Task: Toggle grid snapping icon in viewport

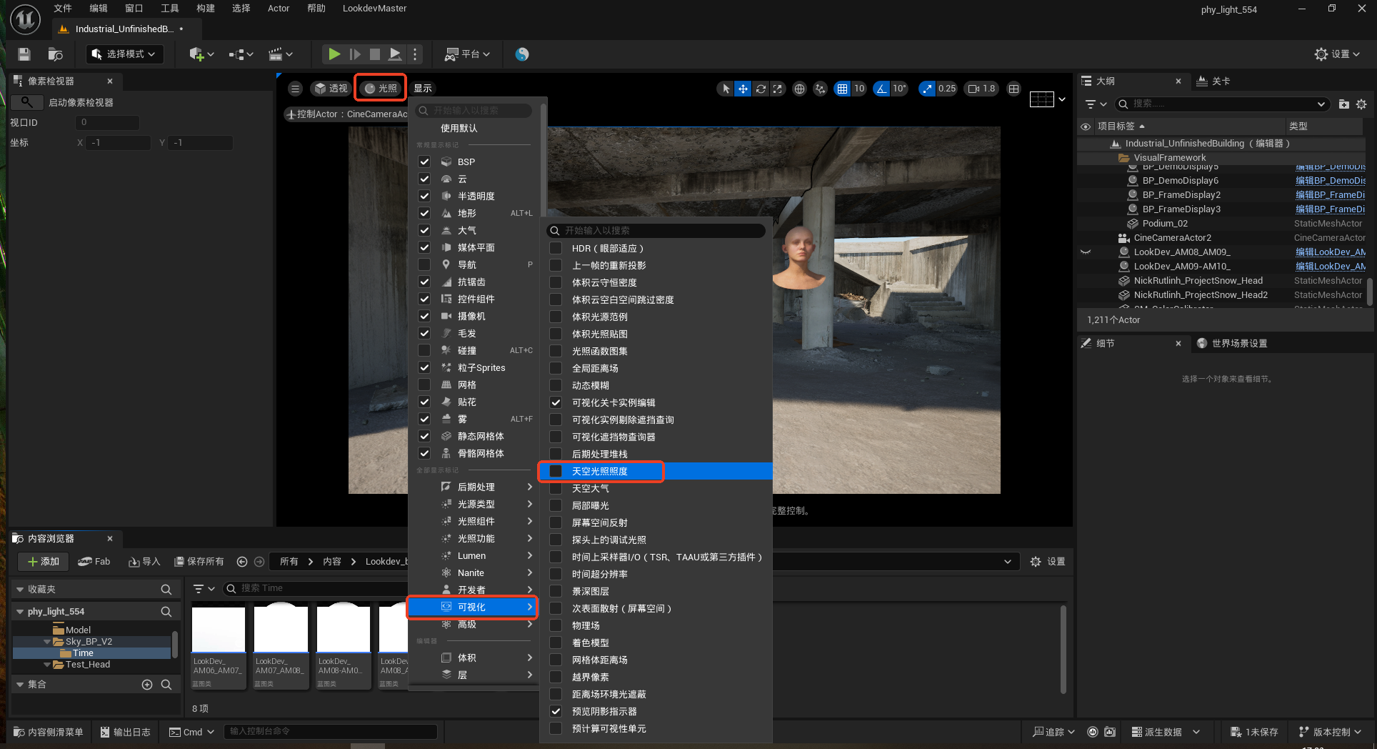Action: pos(843,89)
